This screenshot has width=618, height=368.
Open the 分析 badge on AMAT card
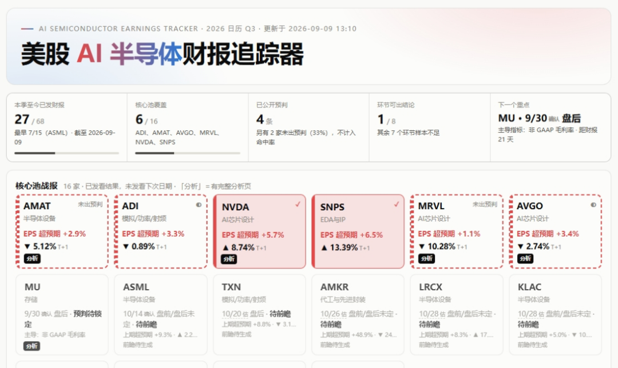(x=32, y=259)
